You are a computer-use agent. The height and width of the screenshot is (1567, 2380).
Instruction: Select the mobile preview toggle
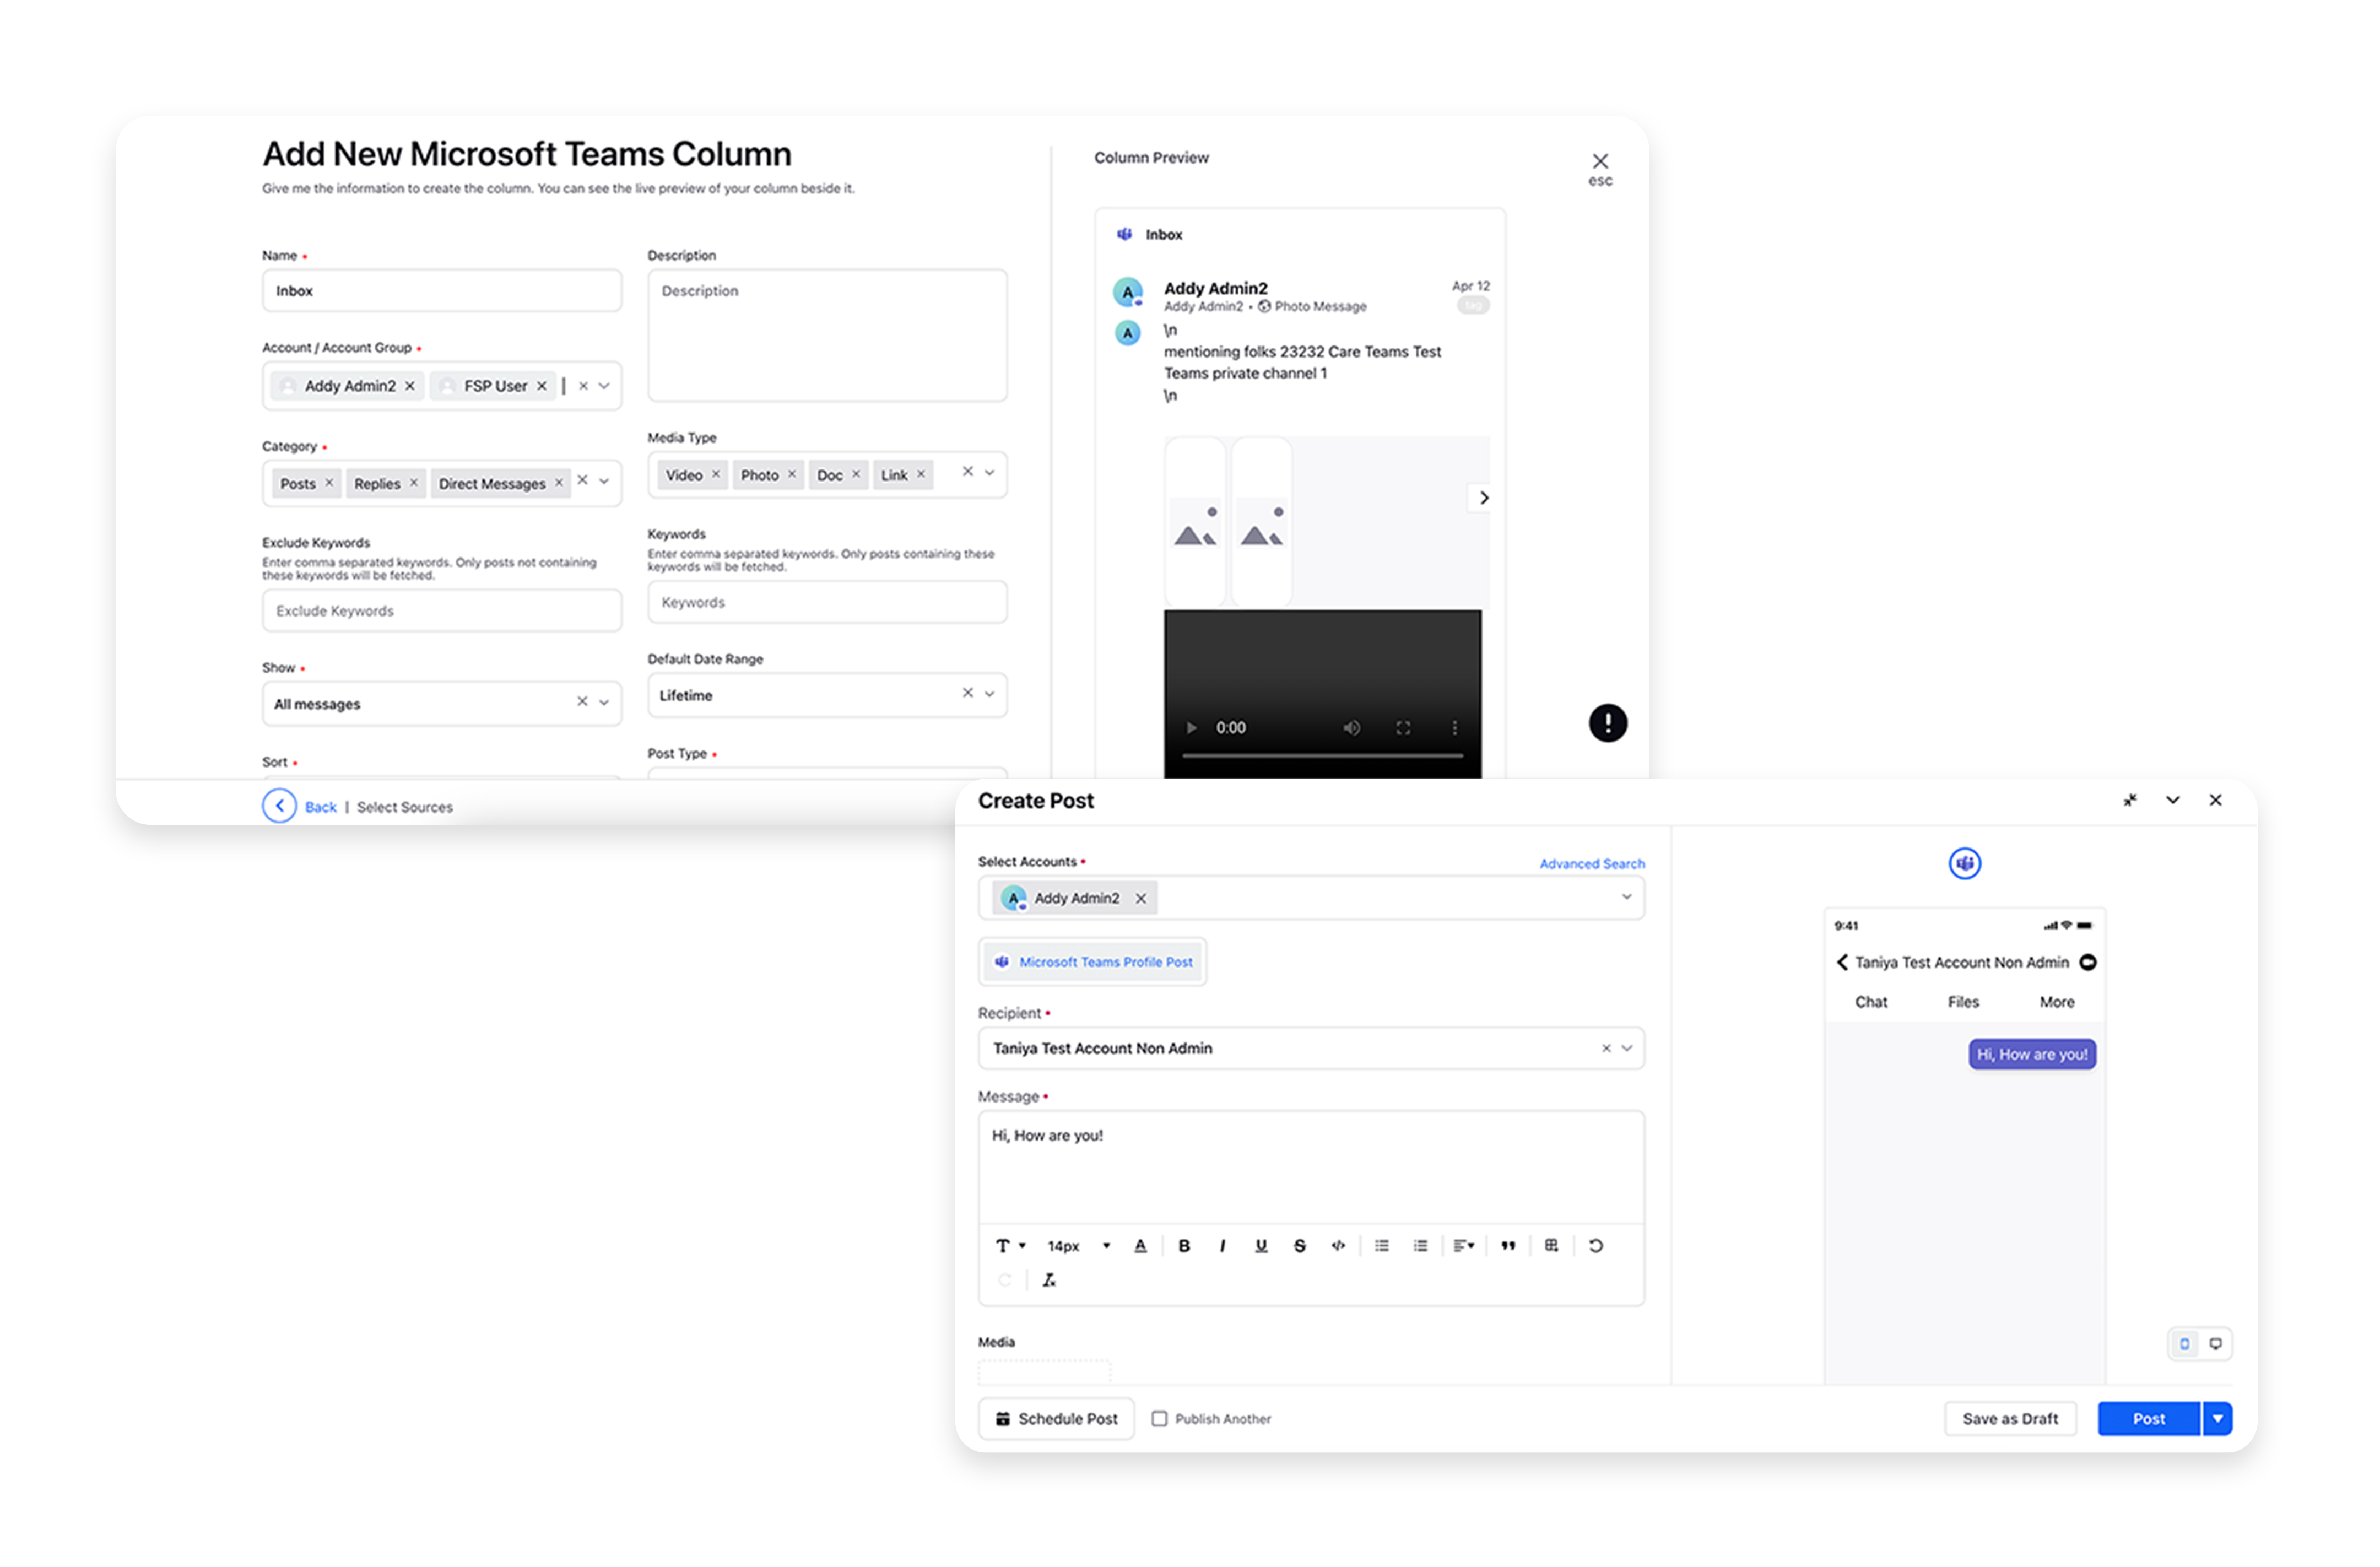(x=2184, y=1343)
